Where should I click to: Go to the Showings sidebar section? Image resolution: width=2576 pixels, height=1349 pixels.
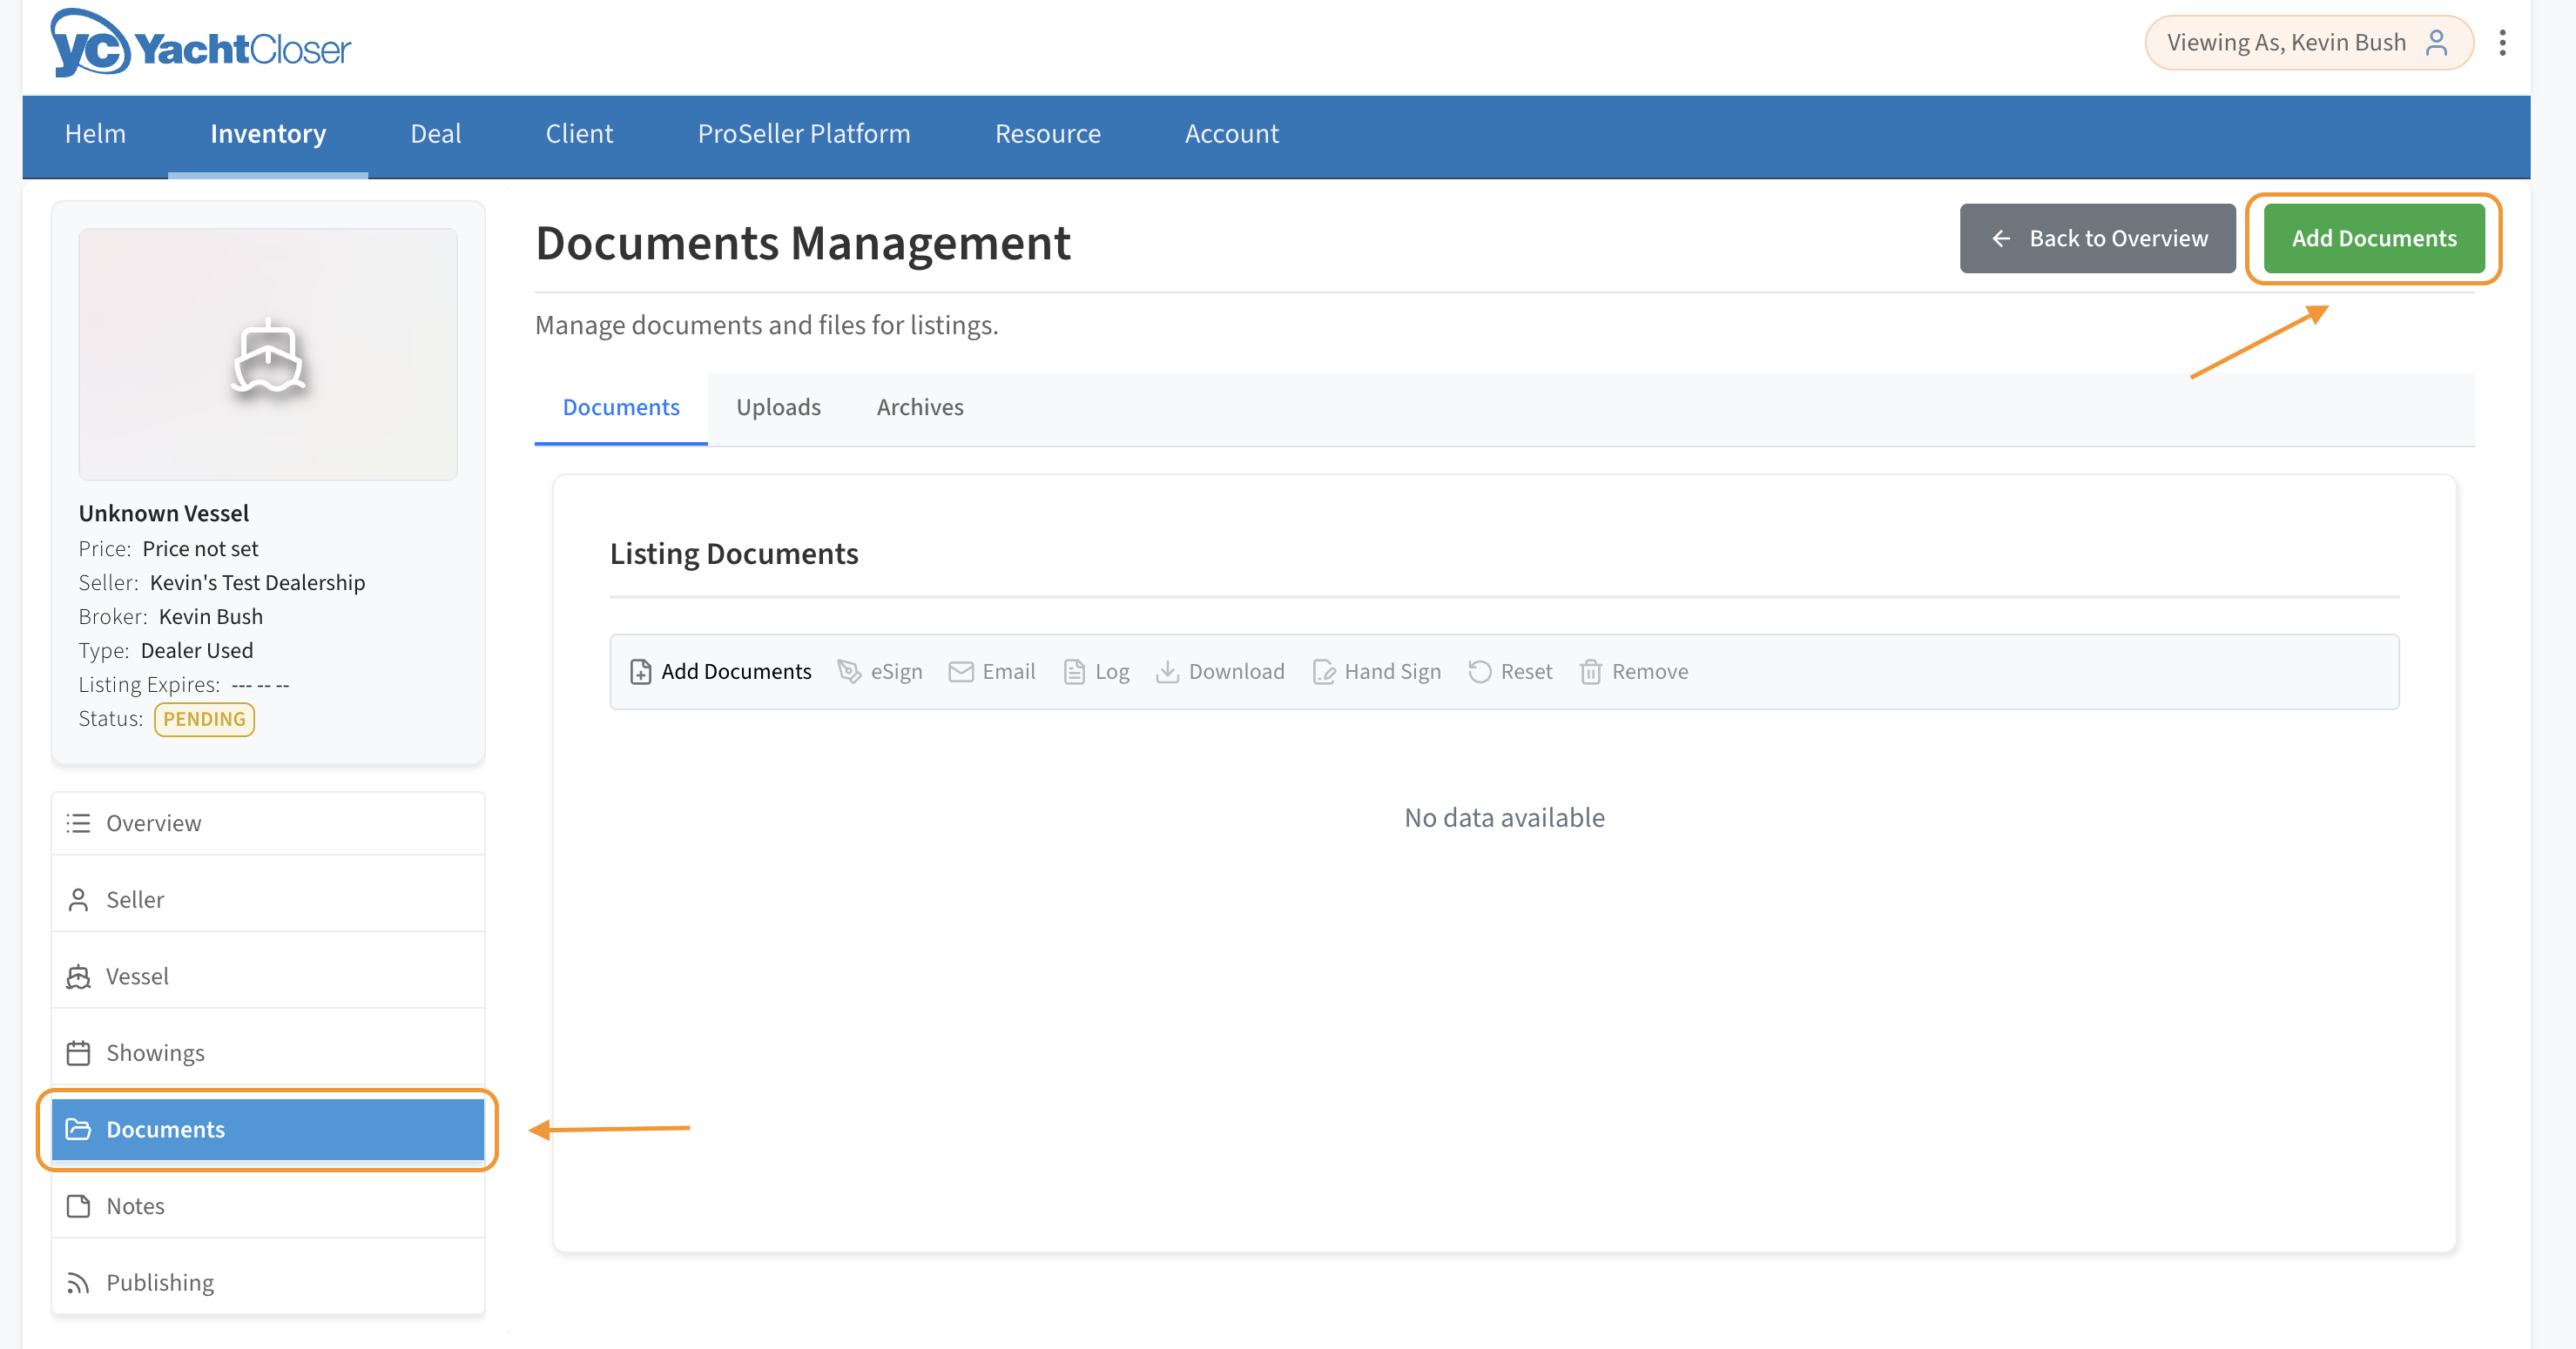coord(155,1052)
